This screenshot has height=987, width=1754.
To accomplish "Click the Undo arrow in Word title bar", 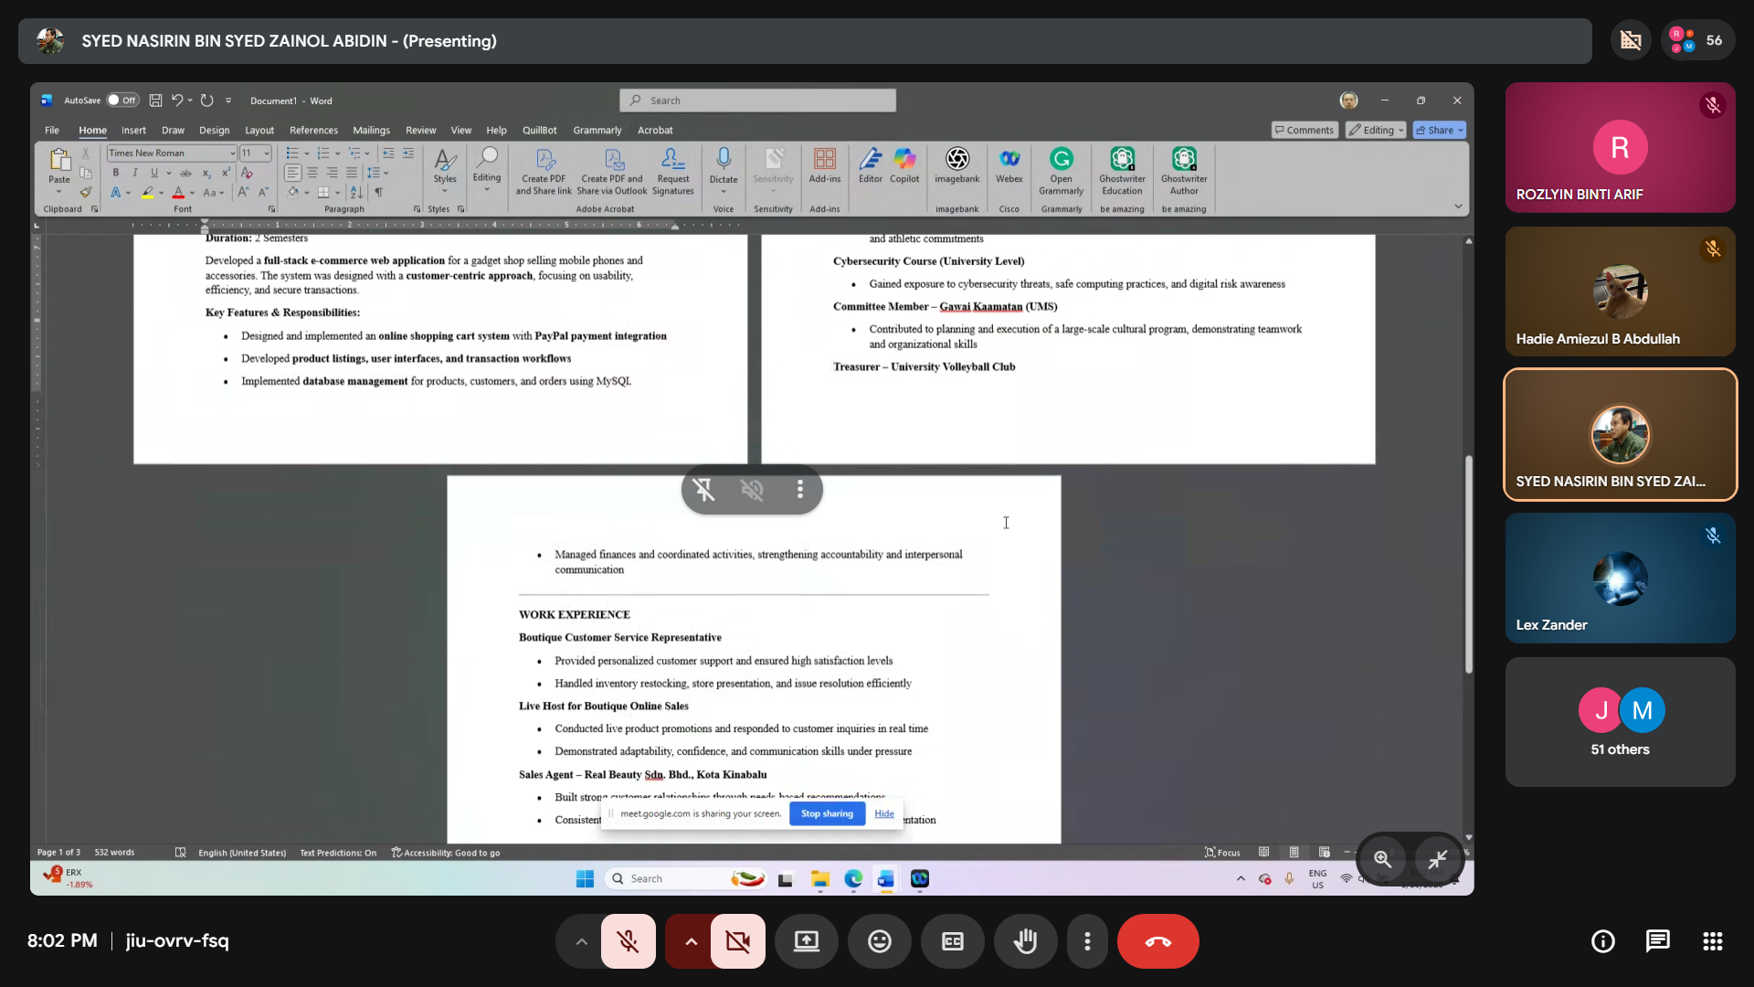I will point(177,101).
